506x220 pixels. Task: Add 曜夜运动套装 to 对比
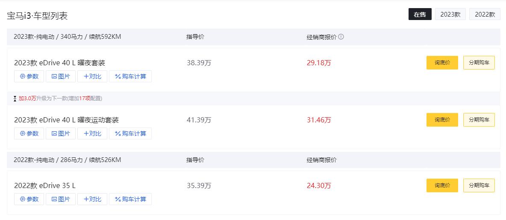coord(92,133)
